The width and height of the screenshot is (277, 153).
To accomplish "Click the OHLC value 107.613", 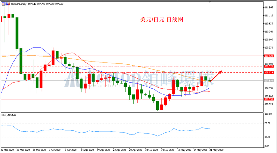I will pos(32,4).
